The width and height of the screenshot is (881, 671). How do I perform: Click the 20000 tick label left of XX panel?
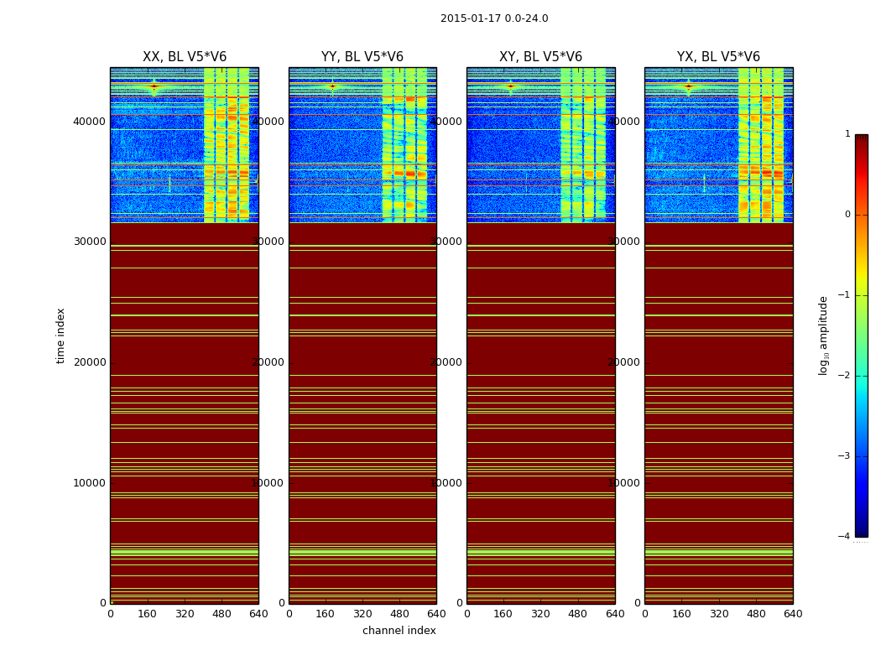tap(91, 362)
